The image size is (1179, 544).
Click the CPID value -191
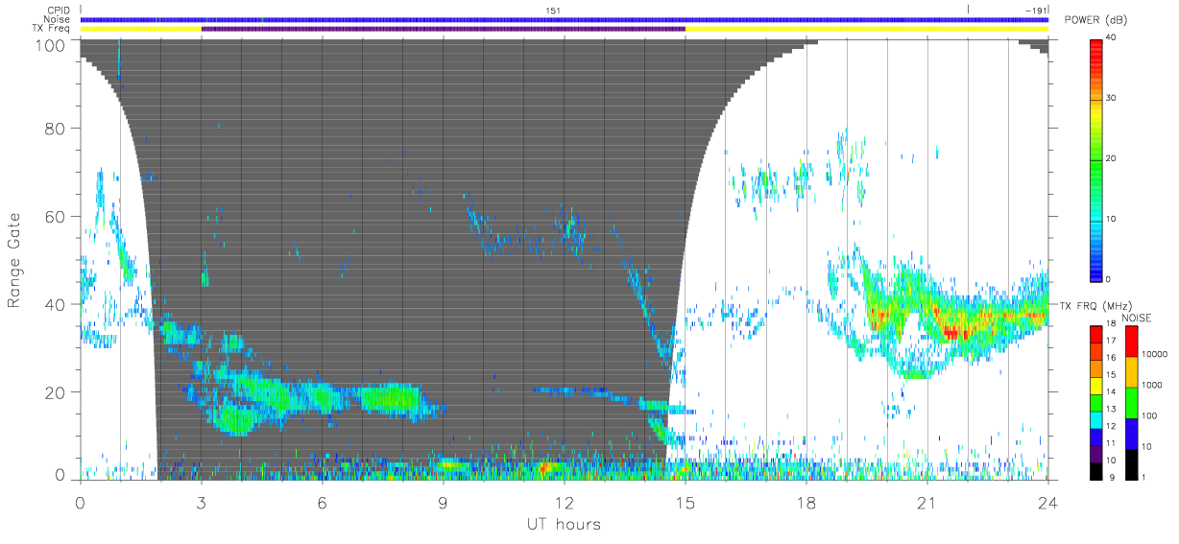pyautogui.click(x=1035, y=10)
